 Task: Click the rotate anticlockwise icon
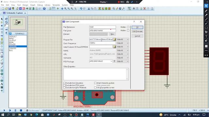6,22
